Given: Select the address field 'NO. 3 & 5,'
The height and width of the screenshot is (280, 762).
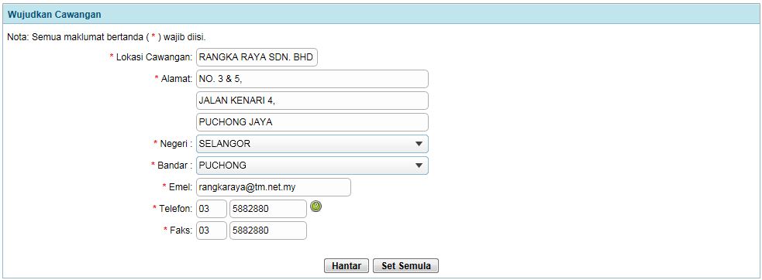Looking at the screenshot, I should (x=312, y=79).
